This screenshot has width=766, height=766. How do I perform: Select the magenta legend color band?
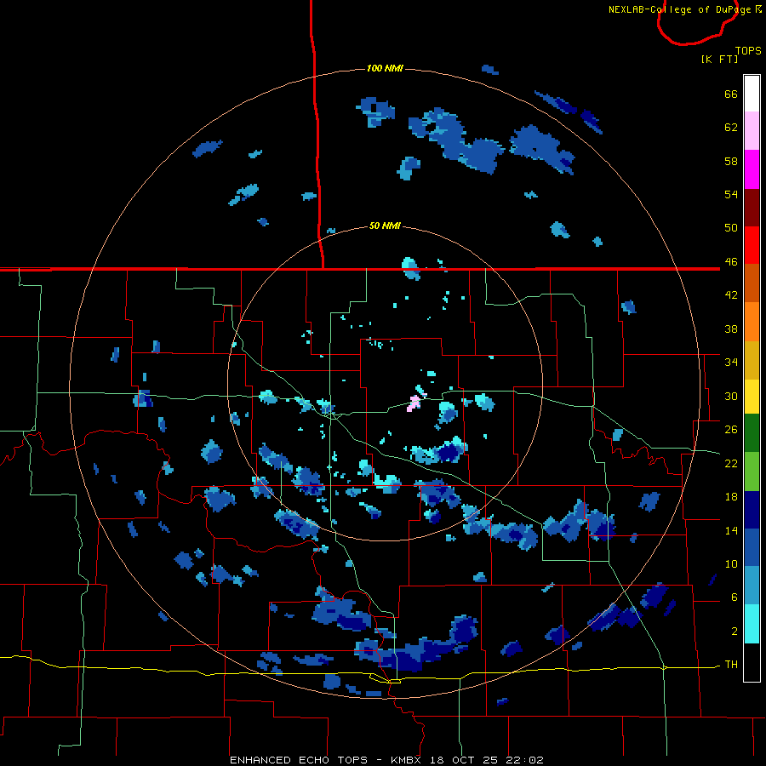click(x=752, y=169)
